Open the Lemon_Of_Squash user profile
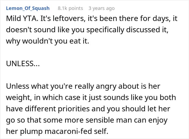Image resolution: width=189 pixels, height=139 pixels. pos(27,8)
